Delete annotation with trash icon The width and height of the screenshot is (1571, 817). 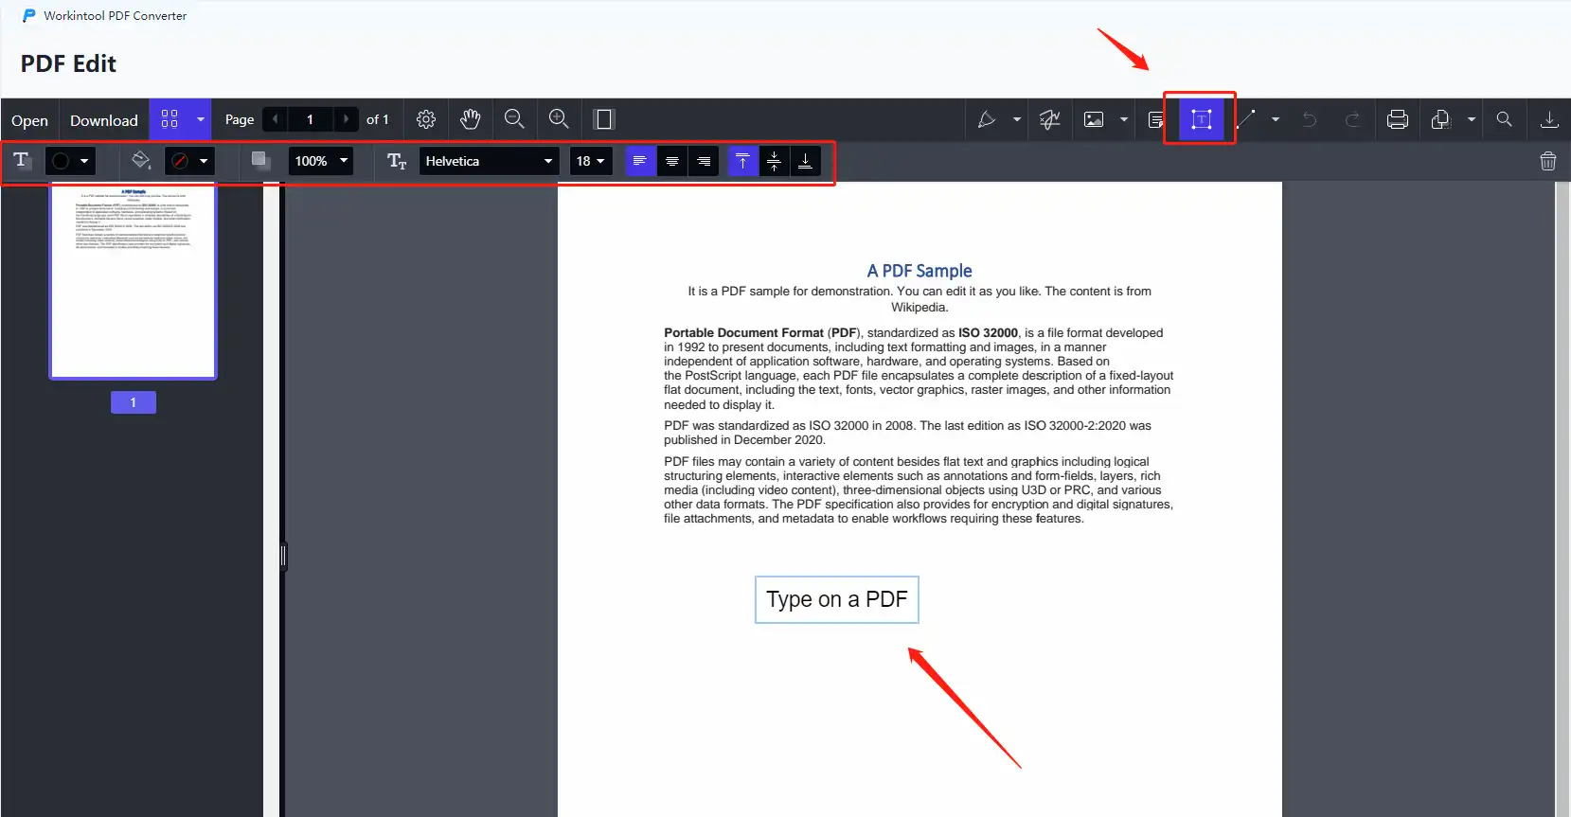click(x=1547, y=161)
